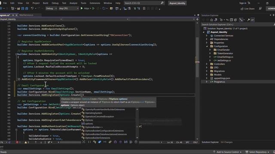Open the Any CPU platform dropdown
275x154 pixels.
69,9
